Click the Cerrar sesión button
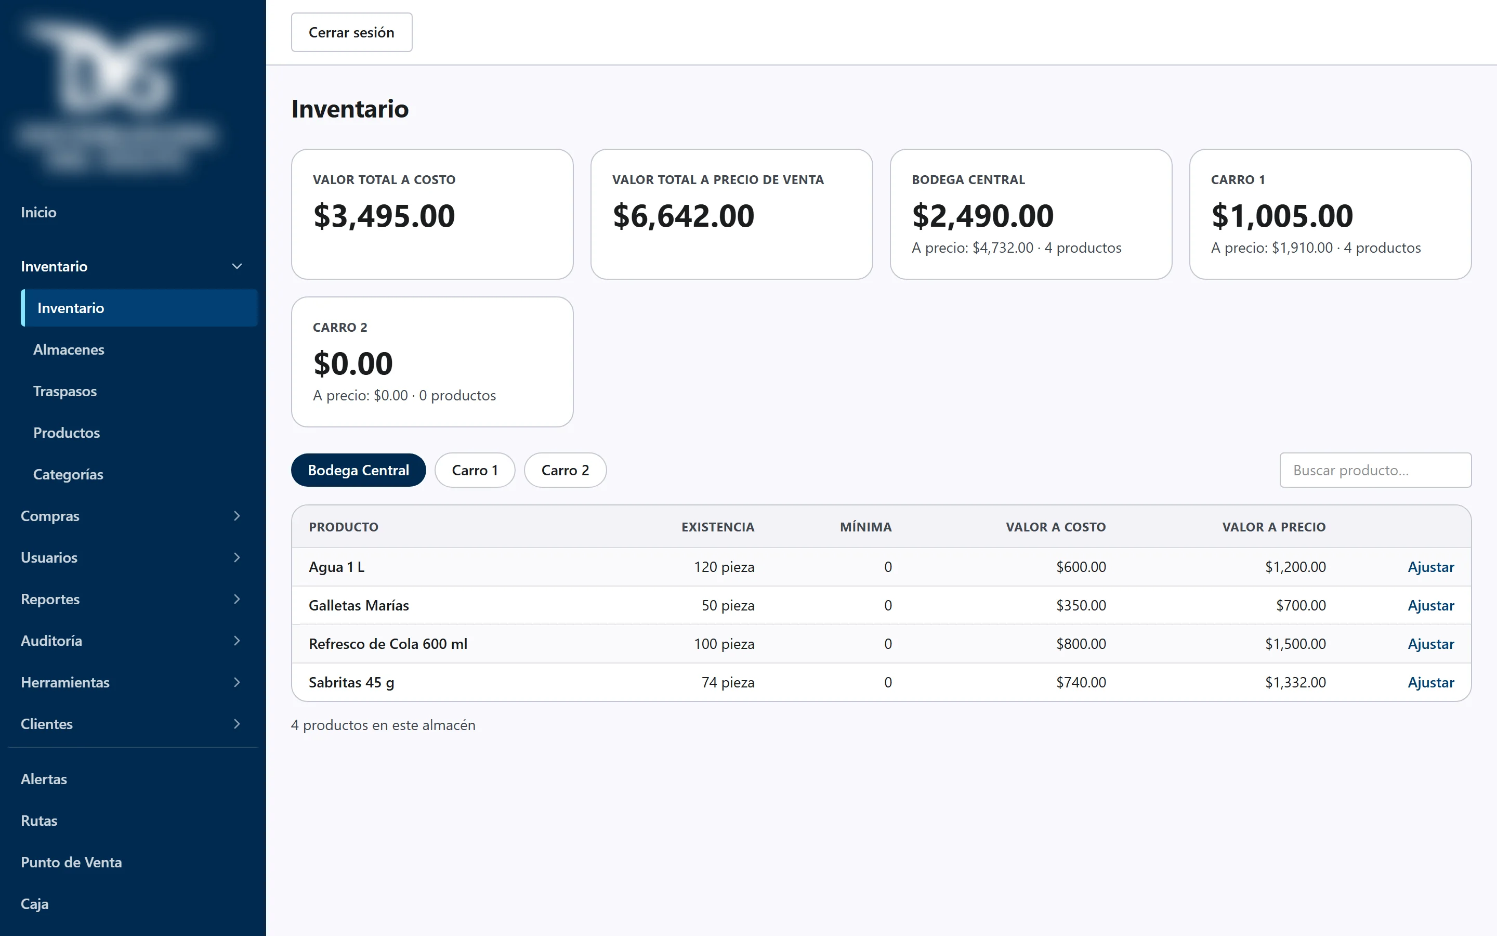 click(351, 32)
